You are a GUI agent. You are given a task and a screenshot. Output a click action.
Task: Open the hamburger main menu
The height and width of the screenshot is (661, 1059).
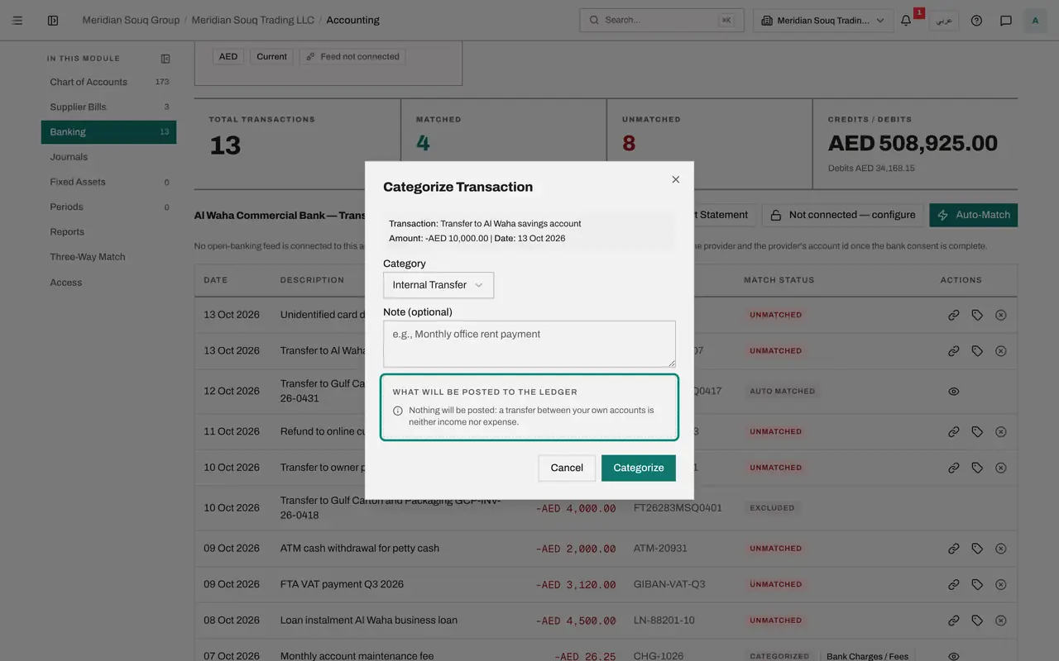coord(17,21)
